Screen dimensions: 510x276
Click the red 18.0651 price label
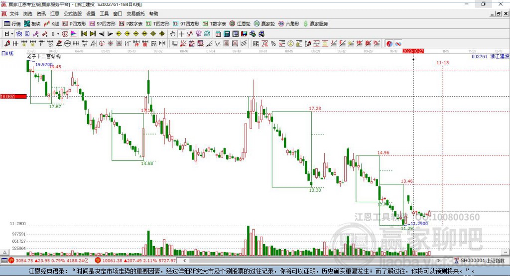(x=13, y=97)
